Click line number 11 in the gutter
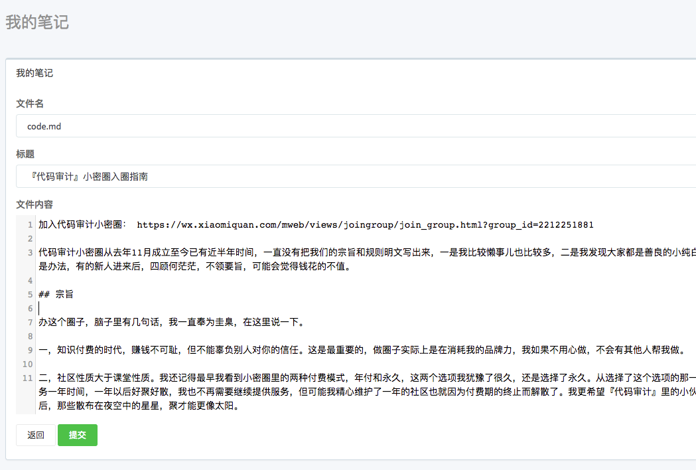 pos(28,378)
